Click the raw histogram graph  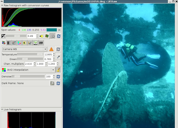pyautogui.click(x=31, y=17)
